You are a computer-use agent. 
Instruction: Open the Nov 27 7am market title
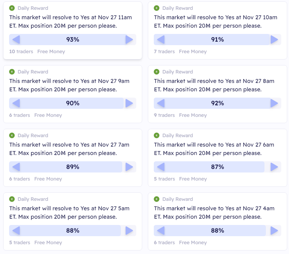(69, 149)
